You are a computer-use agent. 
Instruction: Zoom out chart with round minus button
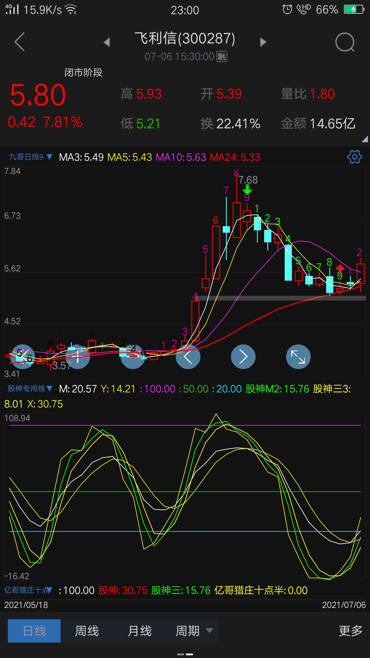pos(133,357)
